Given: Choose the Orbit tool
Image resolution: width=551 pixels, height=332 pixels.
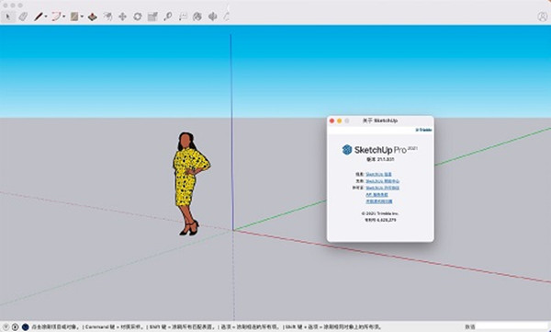Looking at the screenshot, I should [x=213, y=17].
